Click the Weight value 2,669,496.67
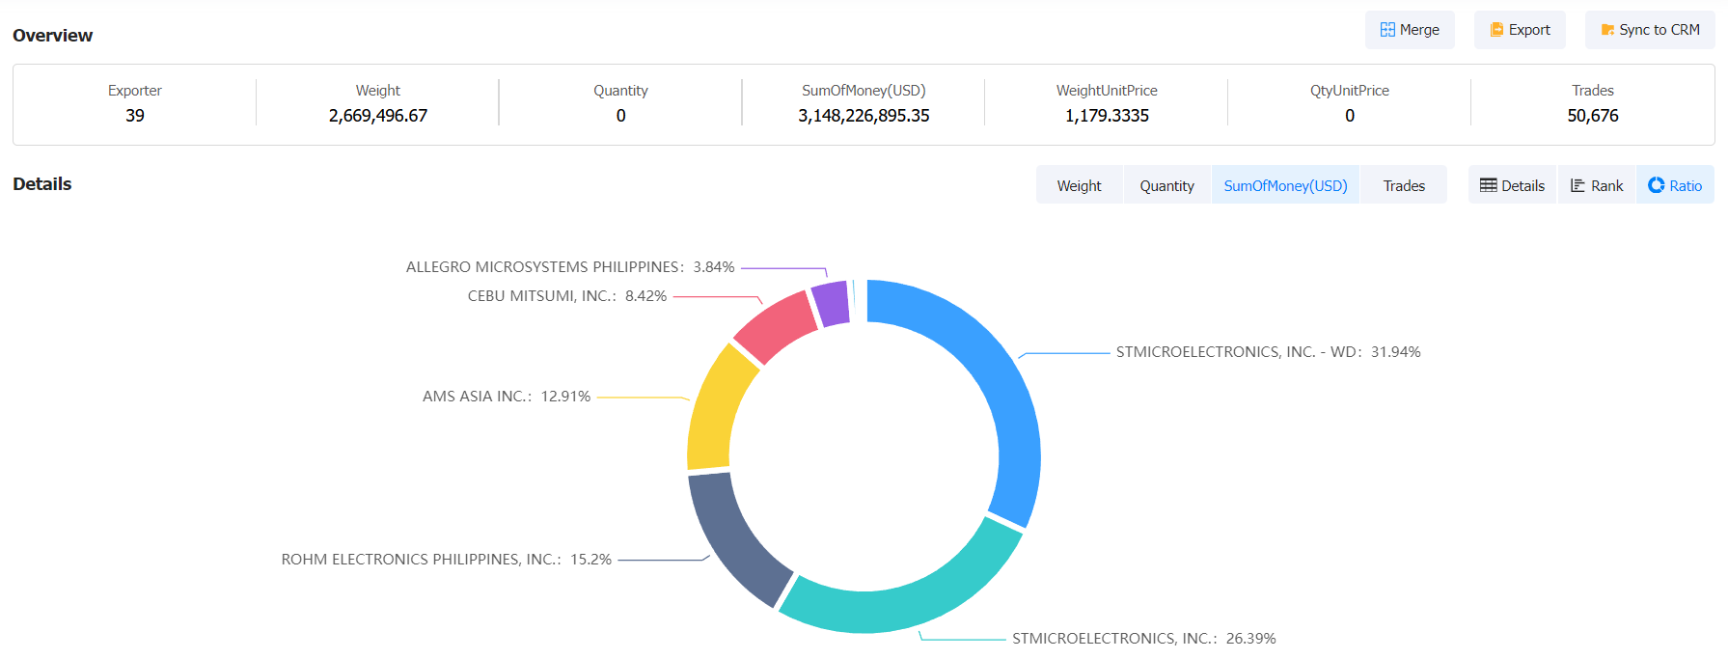The image size is (1728, 659). point(378,116)
